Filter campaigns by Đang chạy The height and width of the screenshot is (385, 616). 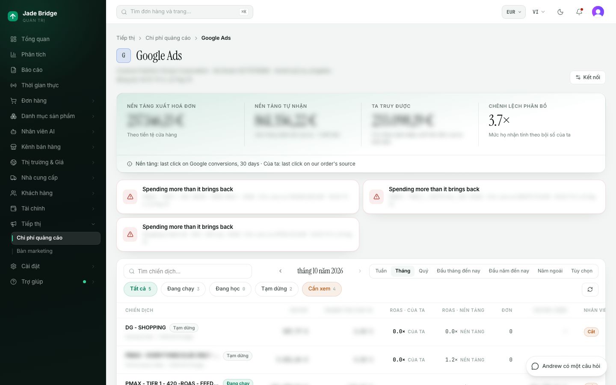tap(183, 289)
